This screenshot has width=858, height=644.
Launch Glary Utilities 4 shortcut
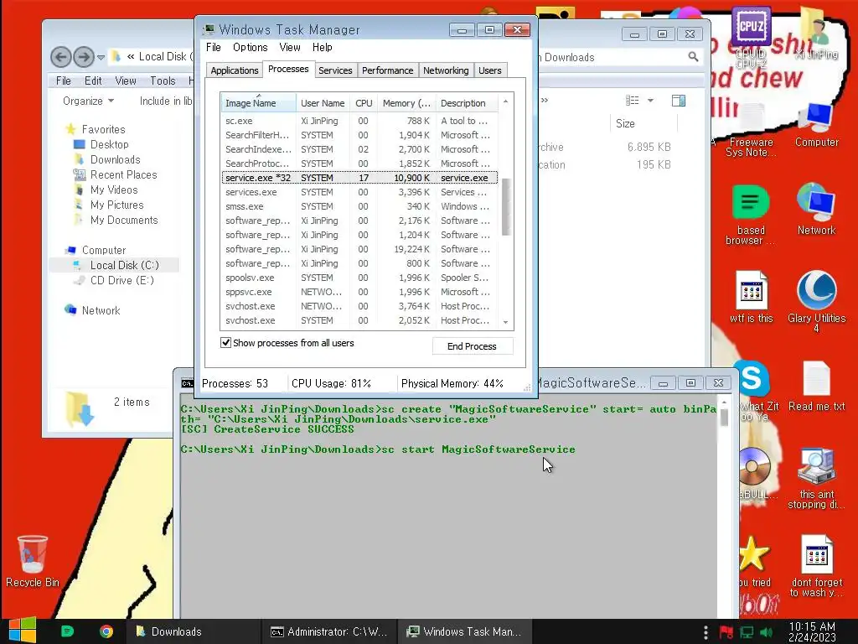coord(816,301)
